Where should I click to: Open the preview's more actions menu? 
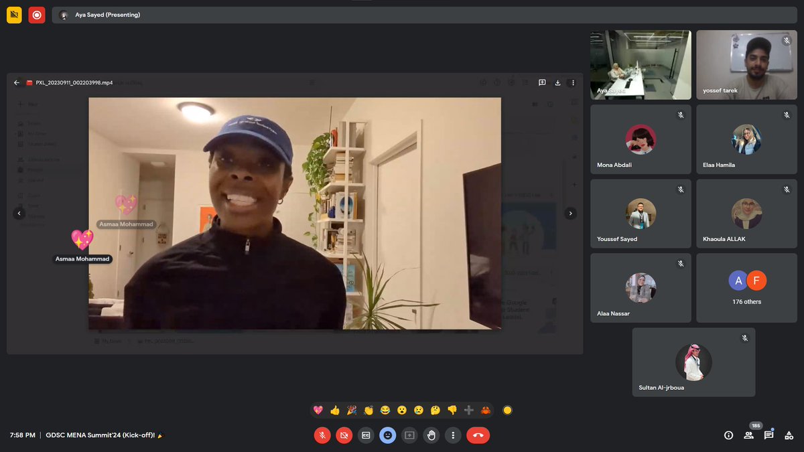coord(572,83)
